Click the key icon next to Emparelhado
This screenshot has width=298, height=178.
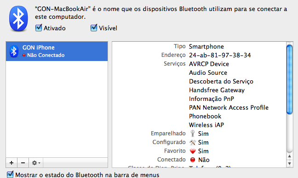point(193,133)
